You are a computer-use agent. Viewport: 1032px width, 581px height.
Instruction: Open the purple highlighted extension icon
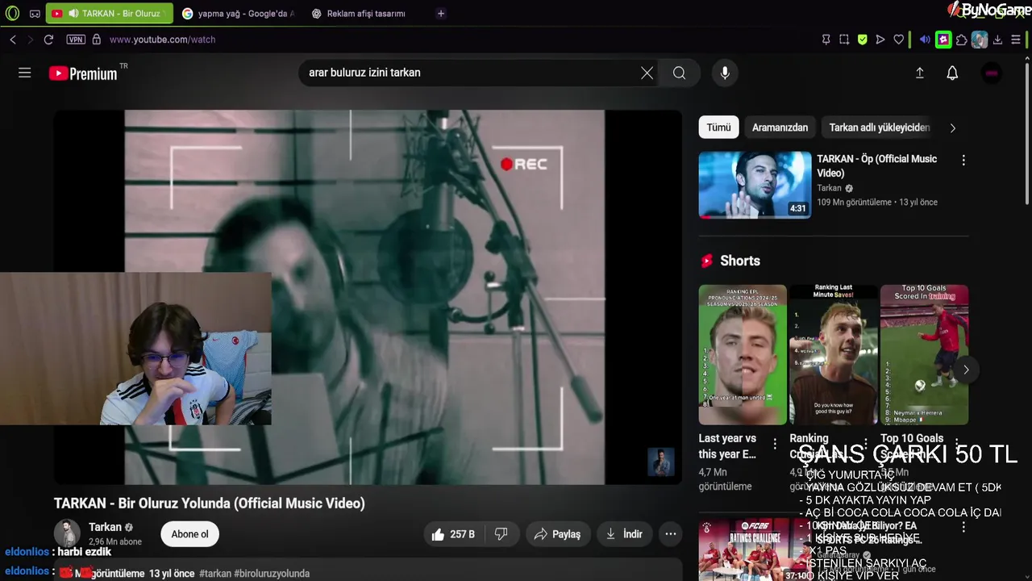click(x=943, y=40)
